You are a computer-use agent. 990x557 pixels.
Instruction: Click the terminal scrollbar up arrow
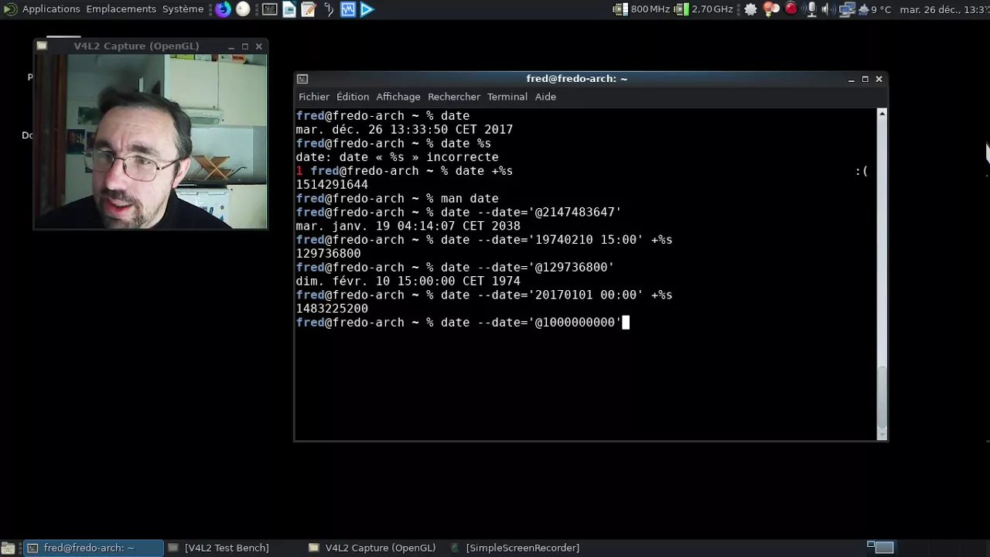click(882, 114)
